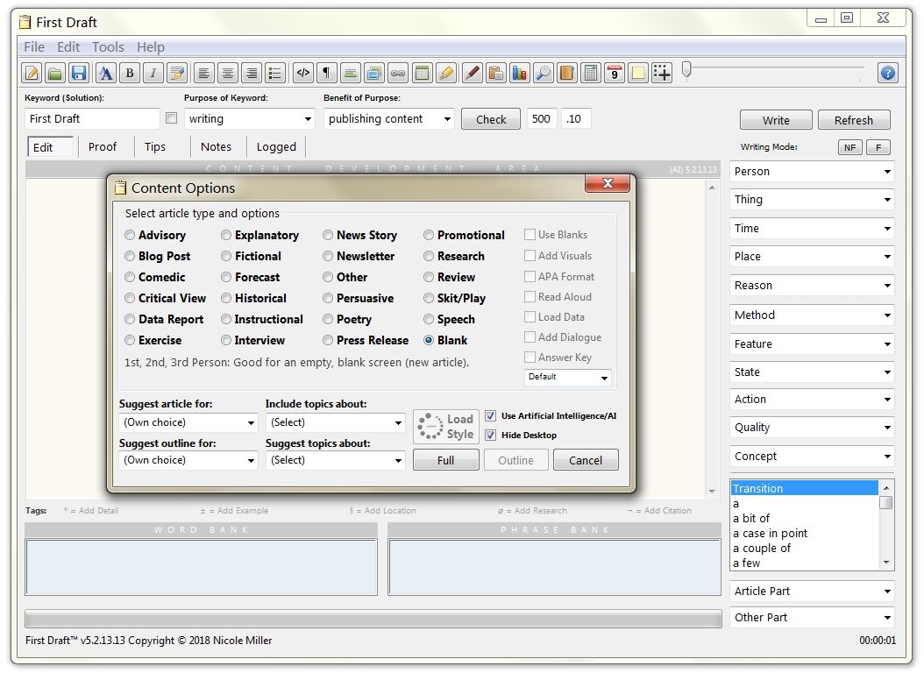Click the Load Style button
Screen dimensions: 924x673
[446, 427]
